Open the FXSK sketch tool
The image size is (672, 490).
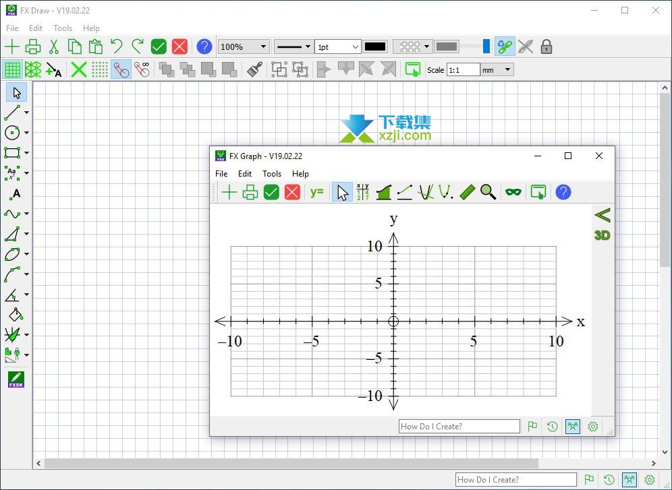click(16, 379)
